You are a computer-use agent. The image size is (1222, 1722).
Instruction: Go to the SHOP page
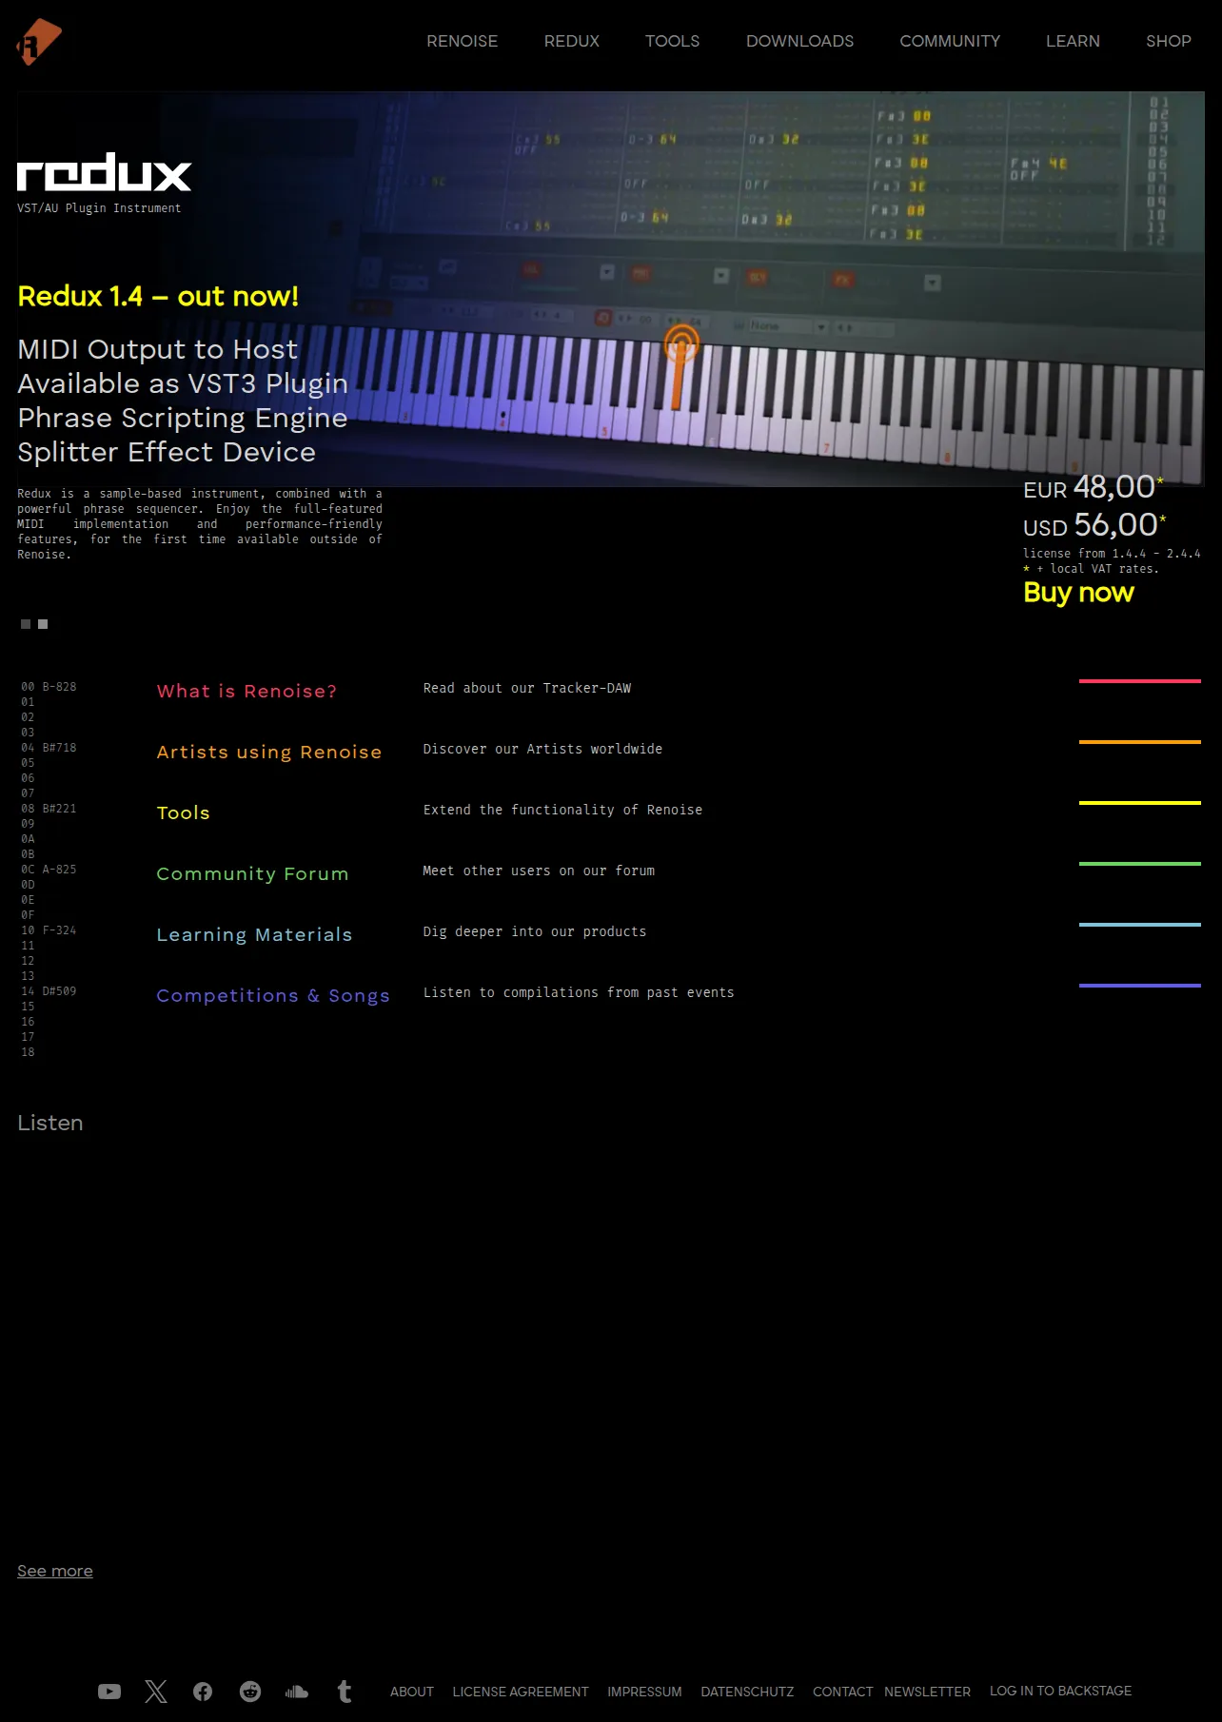(1169, 41)
